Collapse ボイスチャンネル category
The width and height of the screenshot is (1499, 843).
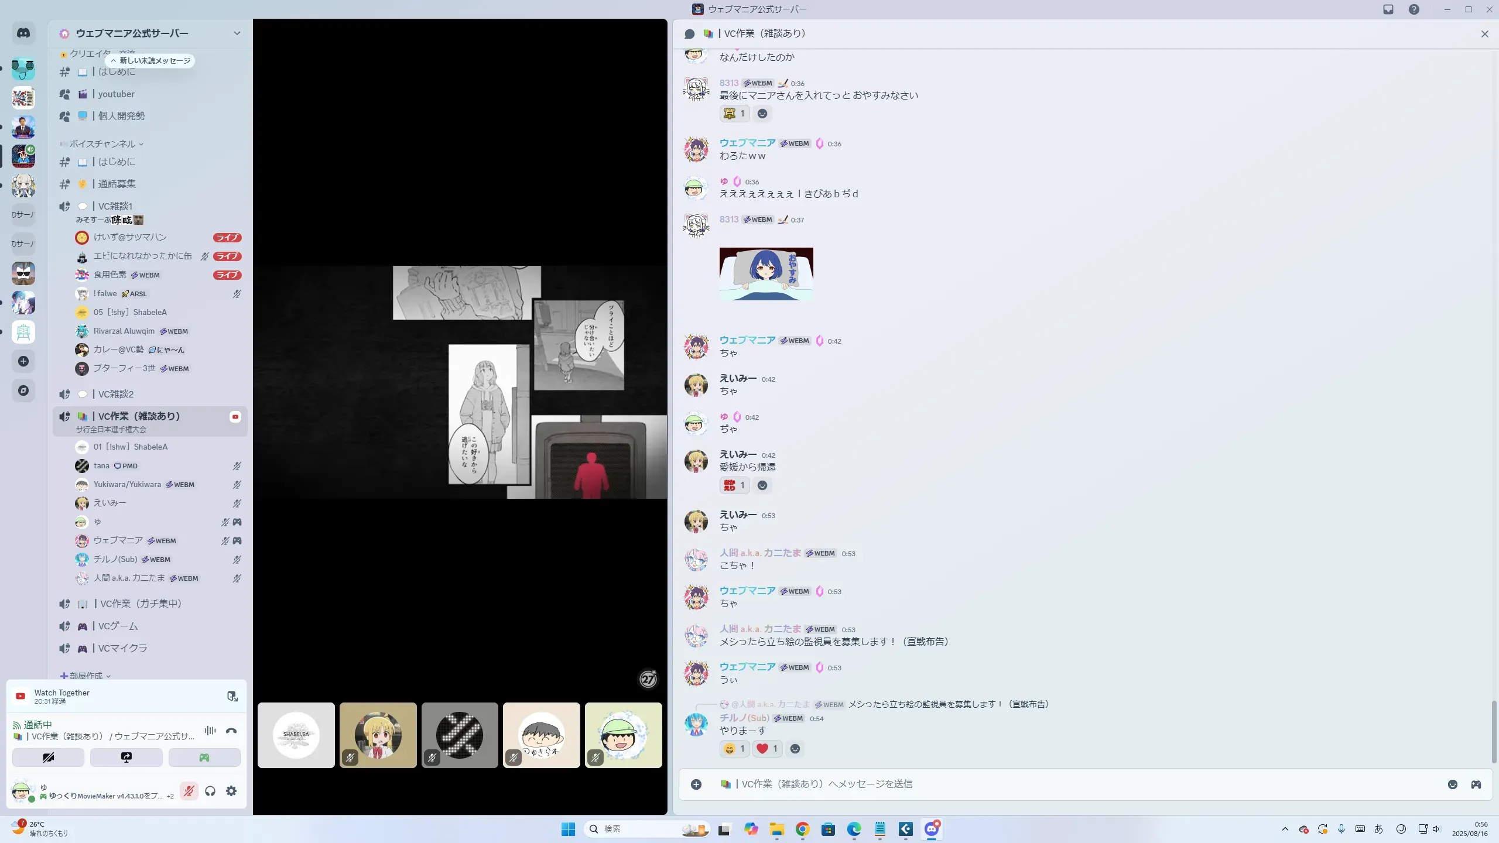click(102, 144)
